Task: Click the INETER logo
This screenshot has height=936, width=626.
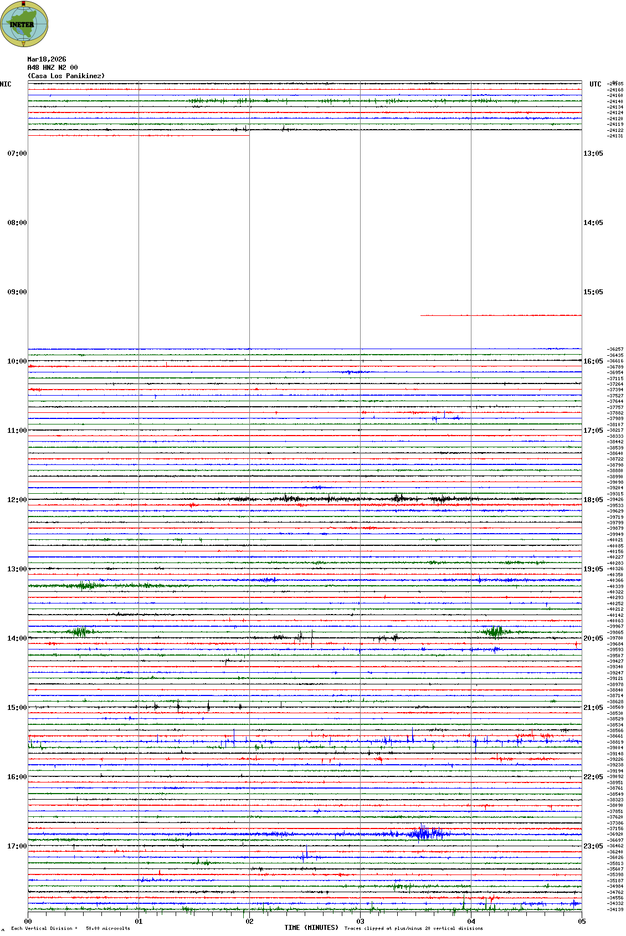Action: click(24, 24)
